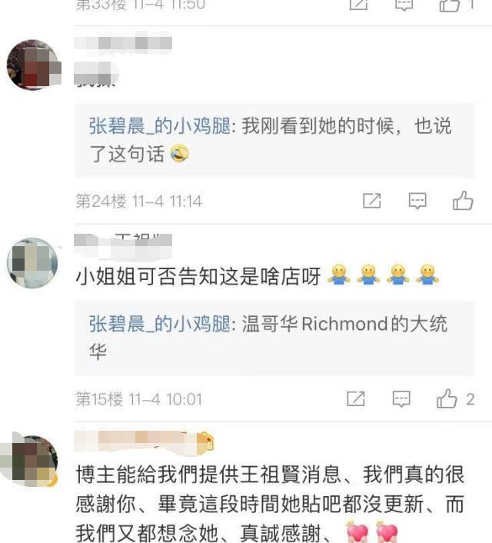Open 张碧晨_的小鸡腿 profile from first reply
The height and width of the screenshot is (543, 492).
(x=160, y=125)
